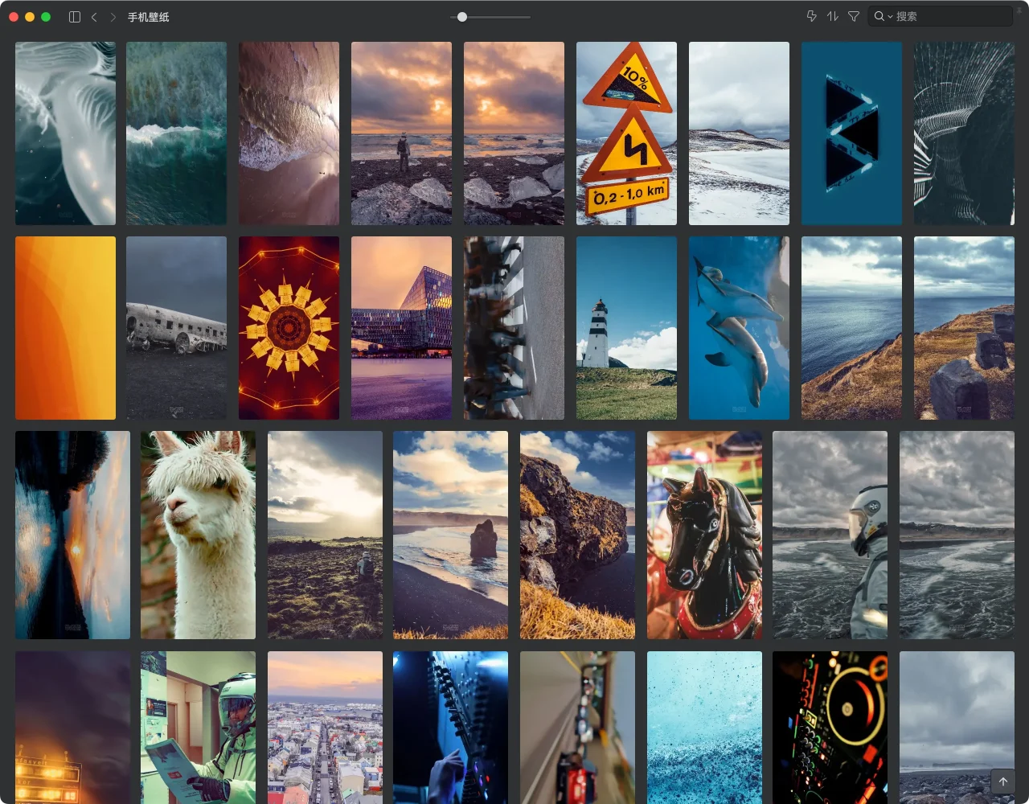Open the filter funnel icon

(x=854, y=16)
